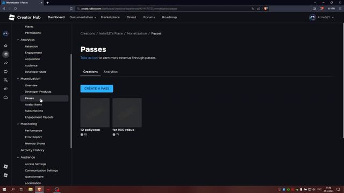Open the kolw521 account dropdown
The image size is (344, 193).
click(x=321, y=17)
